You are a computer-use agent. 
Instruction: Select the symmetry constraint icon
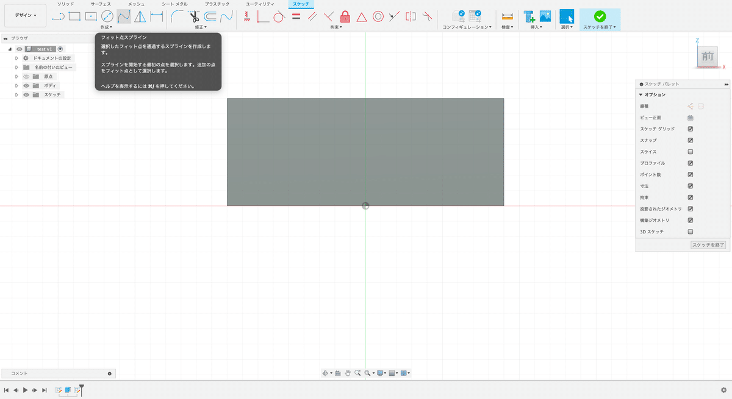pos(411,16)
